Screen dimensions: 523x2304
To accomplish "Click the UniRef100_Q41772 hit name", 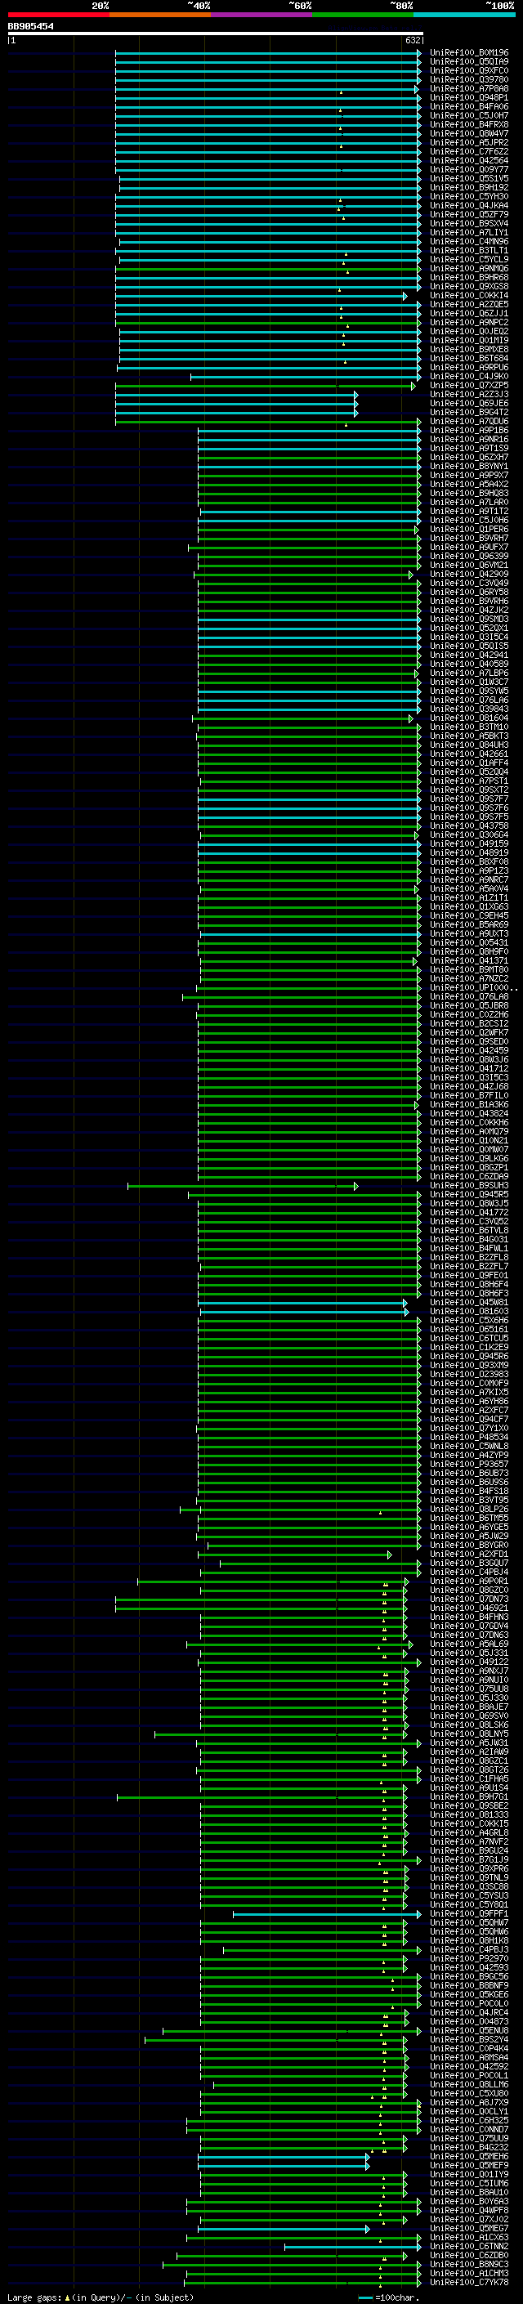I will click(469, 1212).
